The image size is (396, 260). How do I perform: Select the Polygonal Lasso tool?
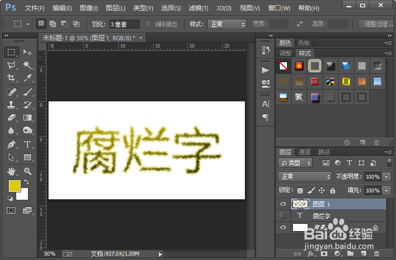11,65
